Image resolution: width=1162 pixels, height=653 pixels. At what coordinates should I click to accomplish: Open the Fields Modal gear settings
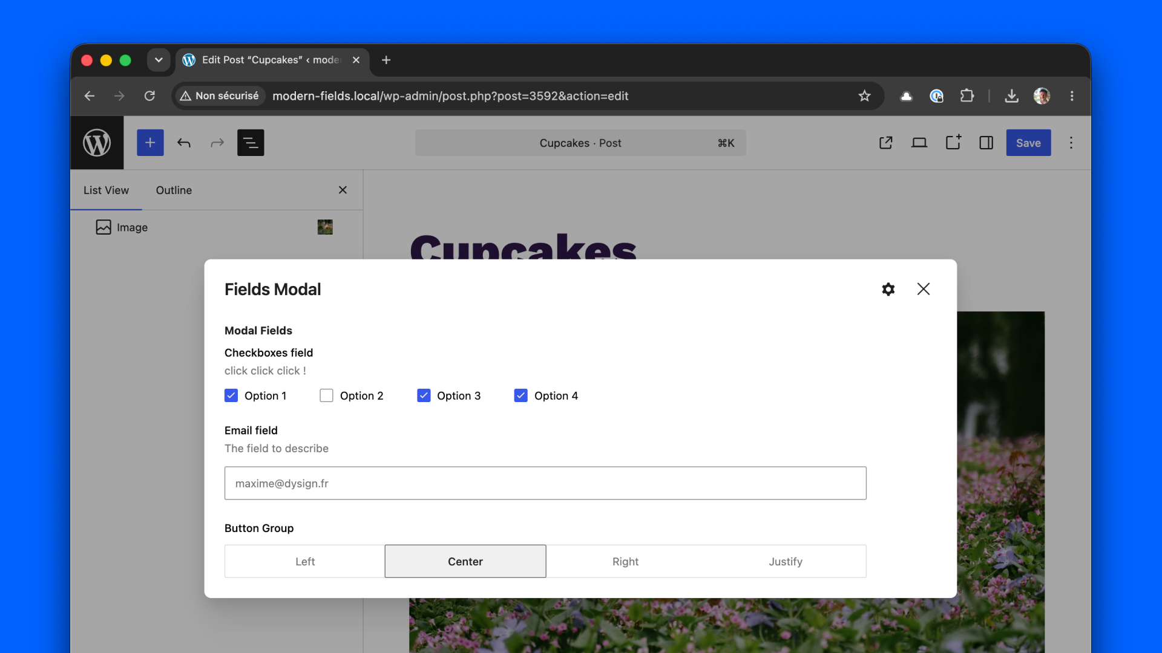point(888,289)
